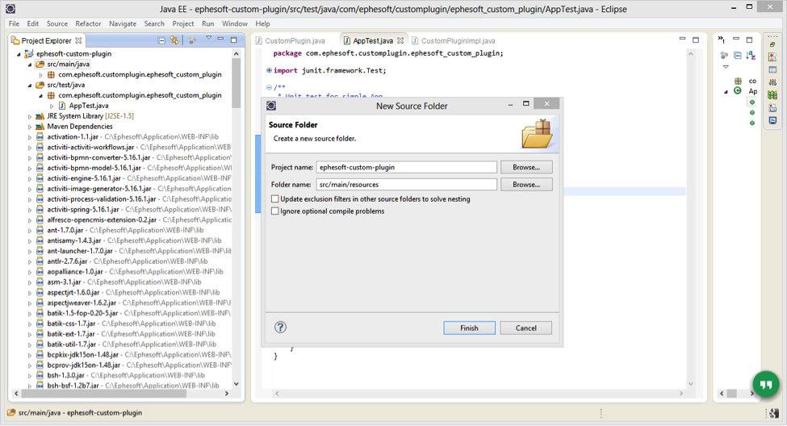
Task: Click JRE System Library icon
Action: point(40,116)
